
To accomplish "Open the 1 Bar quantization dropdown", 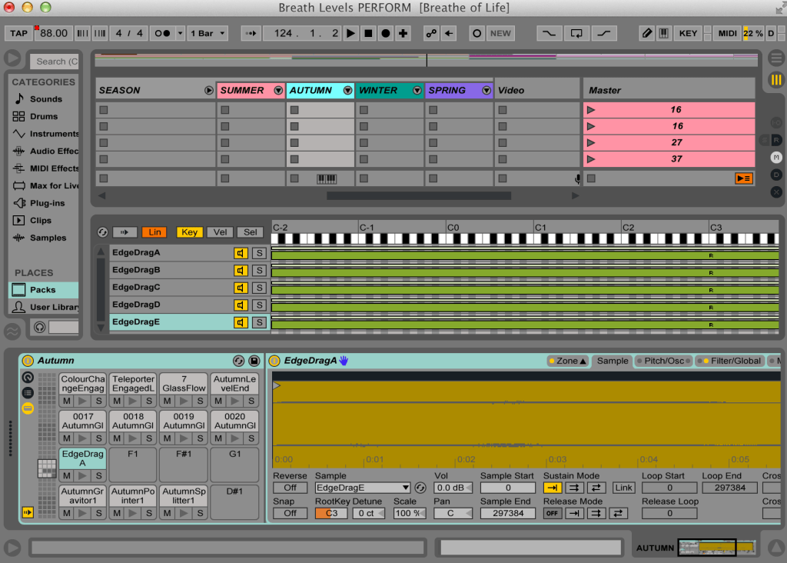I will coord(208,33).
